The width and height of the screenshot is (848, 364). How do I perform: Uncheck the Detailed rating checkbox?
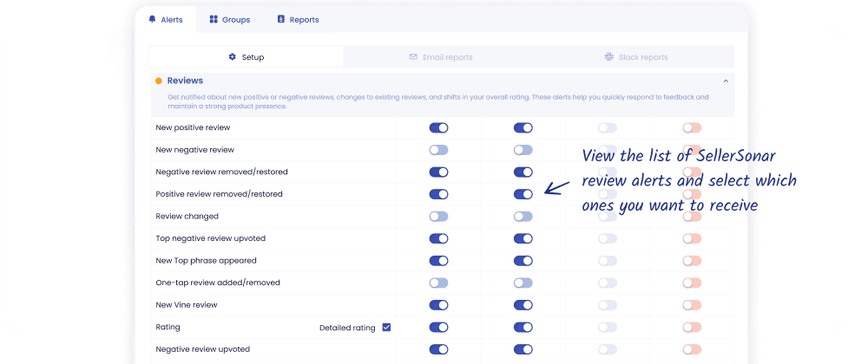point(386,328)
